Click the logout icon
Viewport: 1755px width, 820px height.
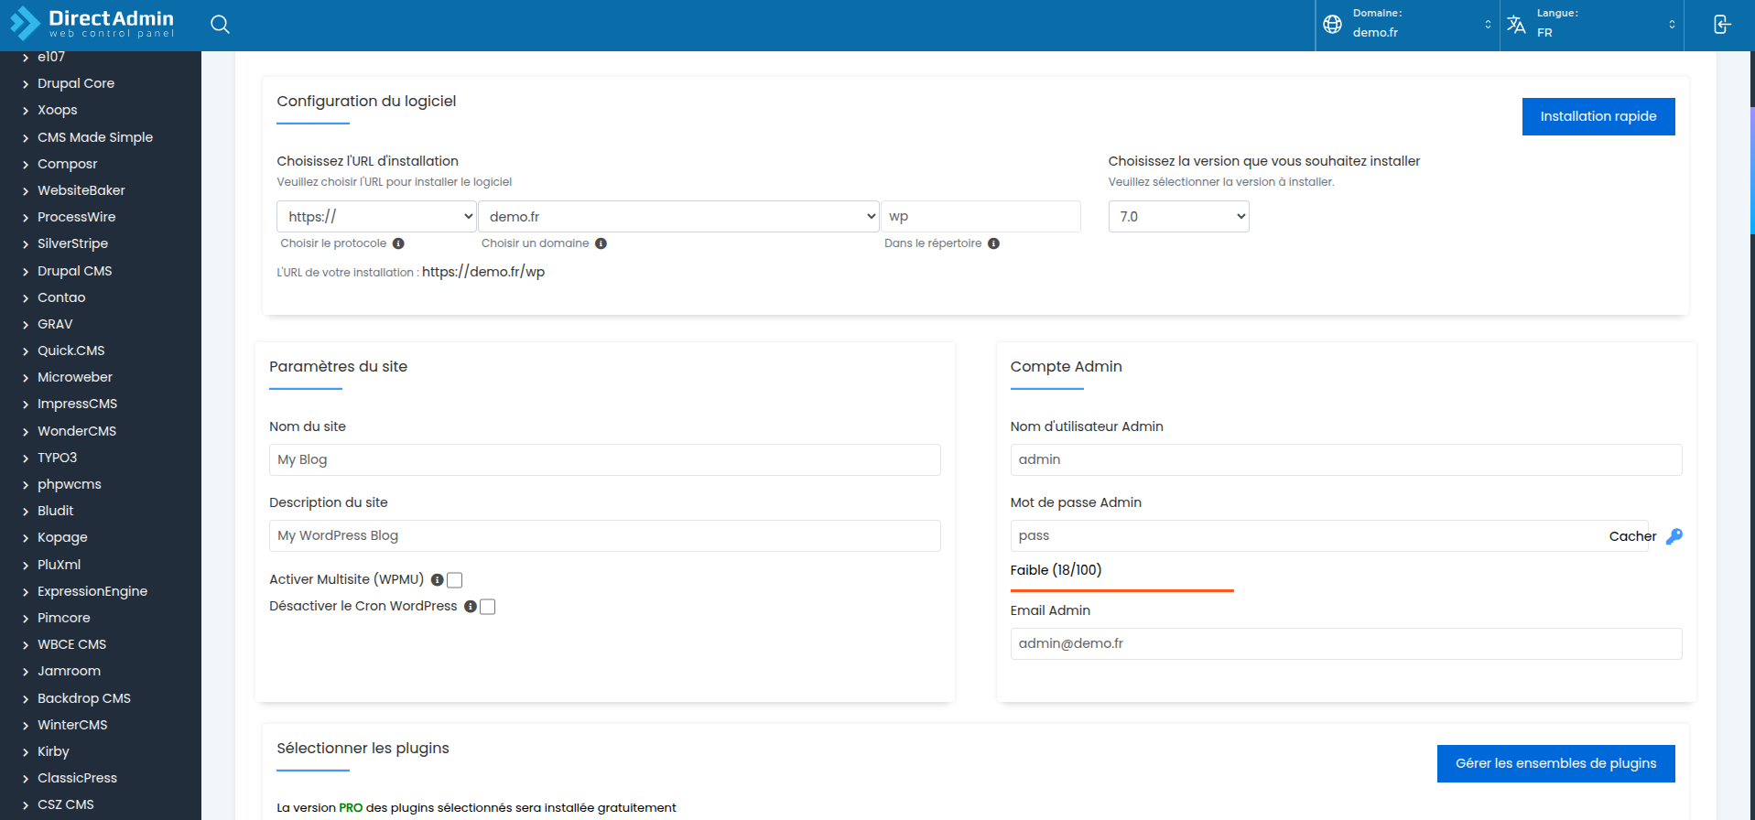coord(1722,25)
